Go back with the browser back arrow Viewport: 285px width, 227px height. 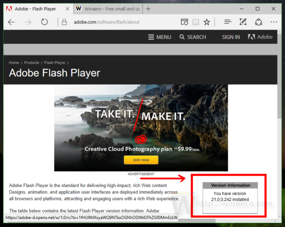click(x=11, y=22)
